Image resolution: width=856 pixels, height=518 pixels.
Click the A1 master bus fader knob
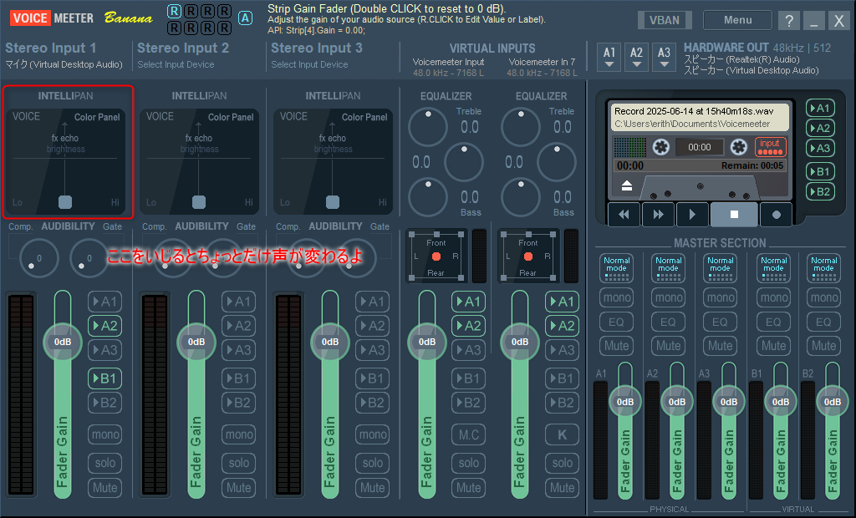click(x=625, y=402)
